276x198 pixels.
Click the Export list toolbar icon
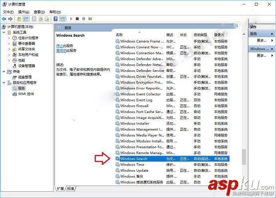[x=47, y=19]
